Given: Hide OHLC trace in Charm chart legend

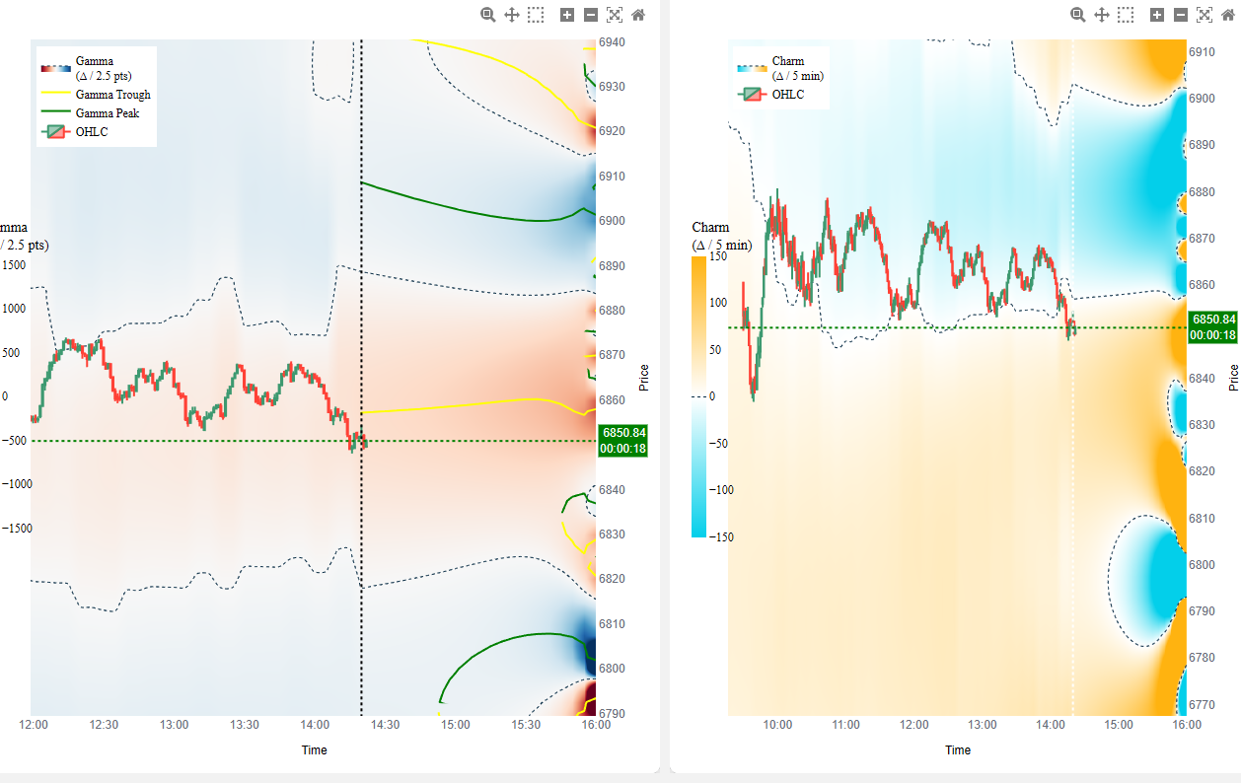Looking at the screenshot, I should click(771, 95).
